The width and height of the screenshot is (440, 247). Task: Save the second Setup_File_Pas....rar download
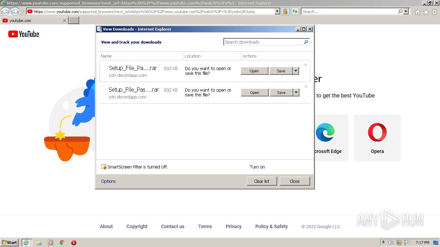tap(281, 93)
